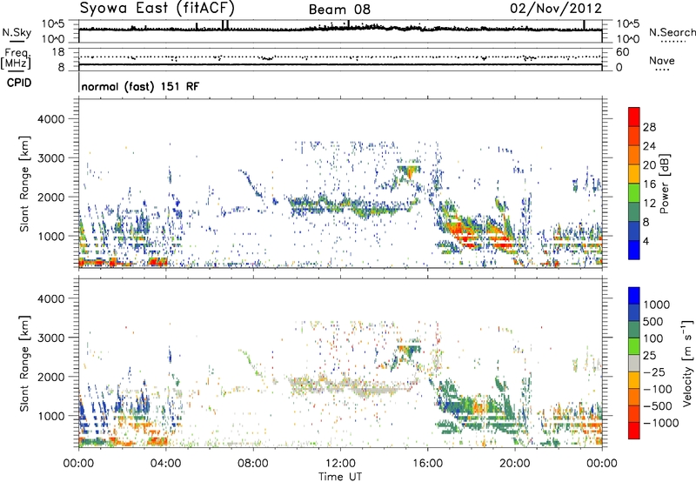Pick the yellow 16–20 dB power colorbar segment

634,174
